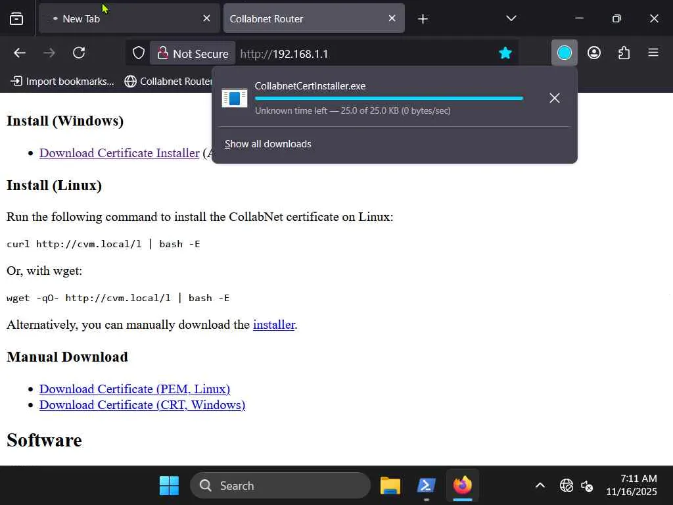Viewport: 673px width, 505px height.
Task: Open the clock showing 7:11 AM
Action: (632, 485)
